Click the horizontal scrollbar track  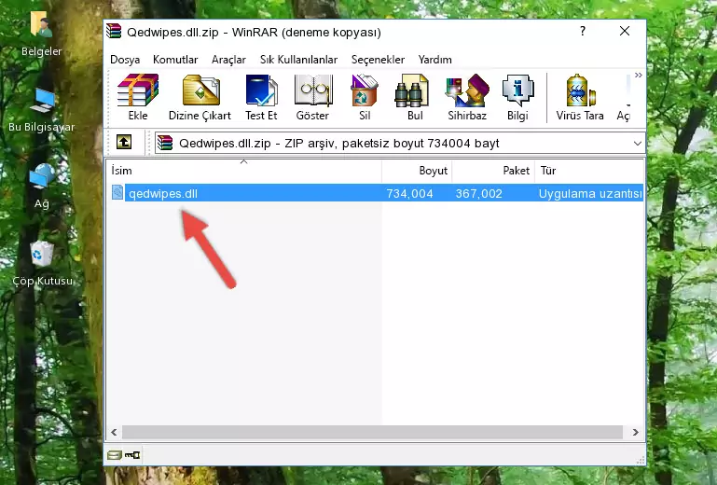click(x=372, y=432)
